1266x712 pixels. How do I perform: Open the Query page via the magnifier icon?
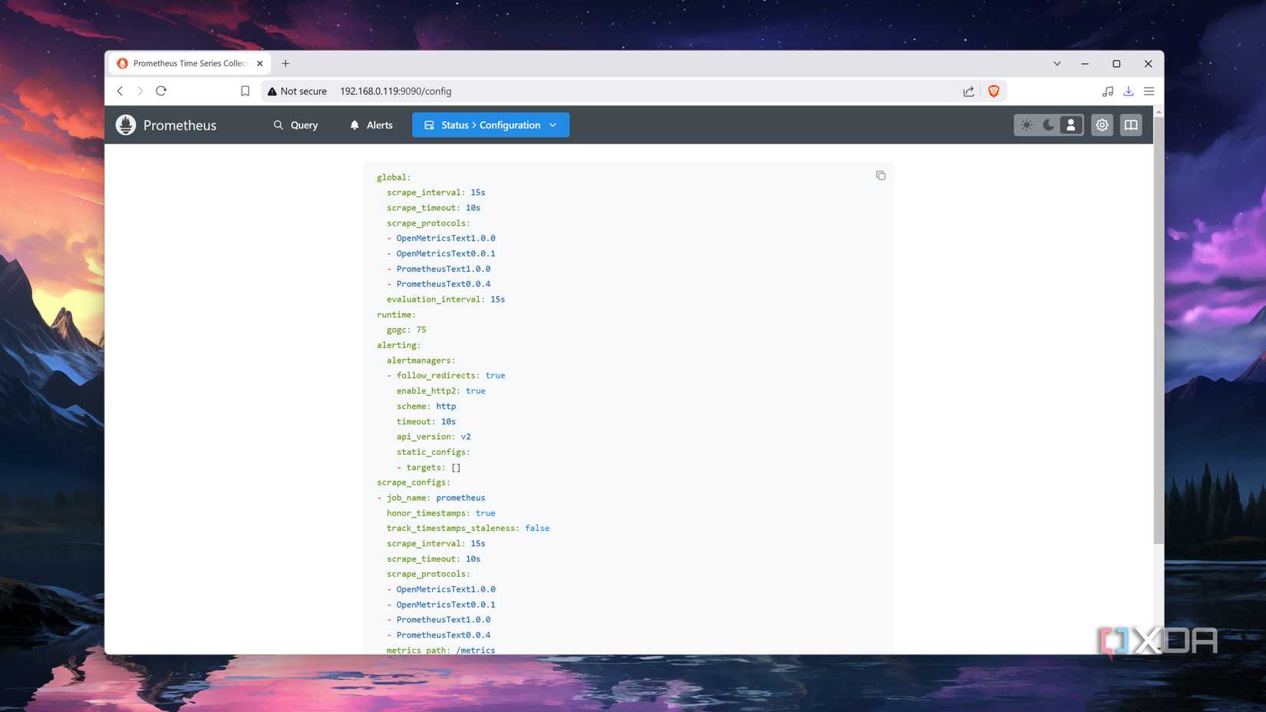pyautogui.click(x=279, y=124)
